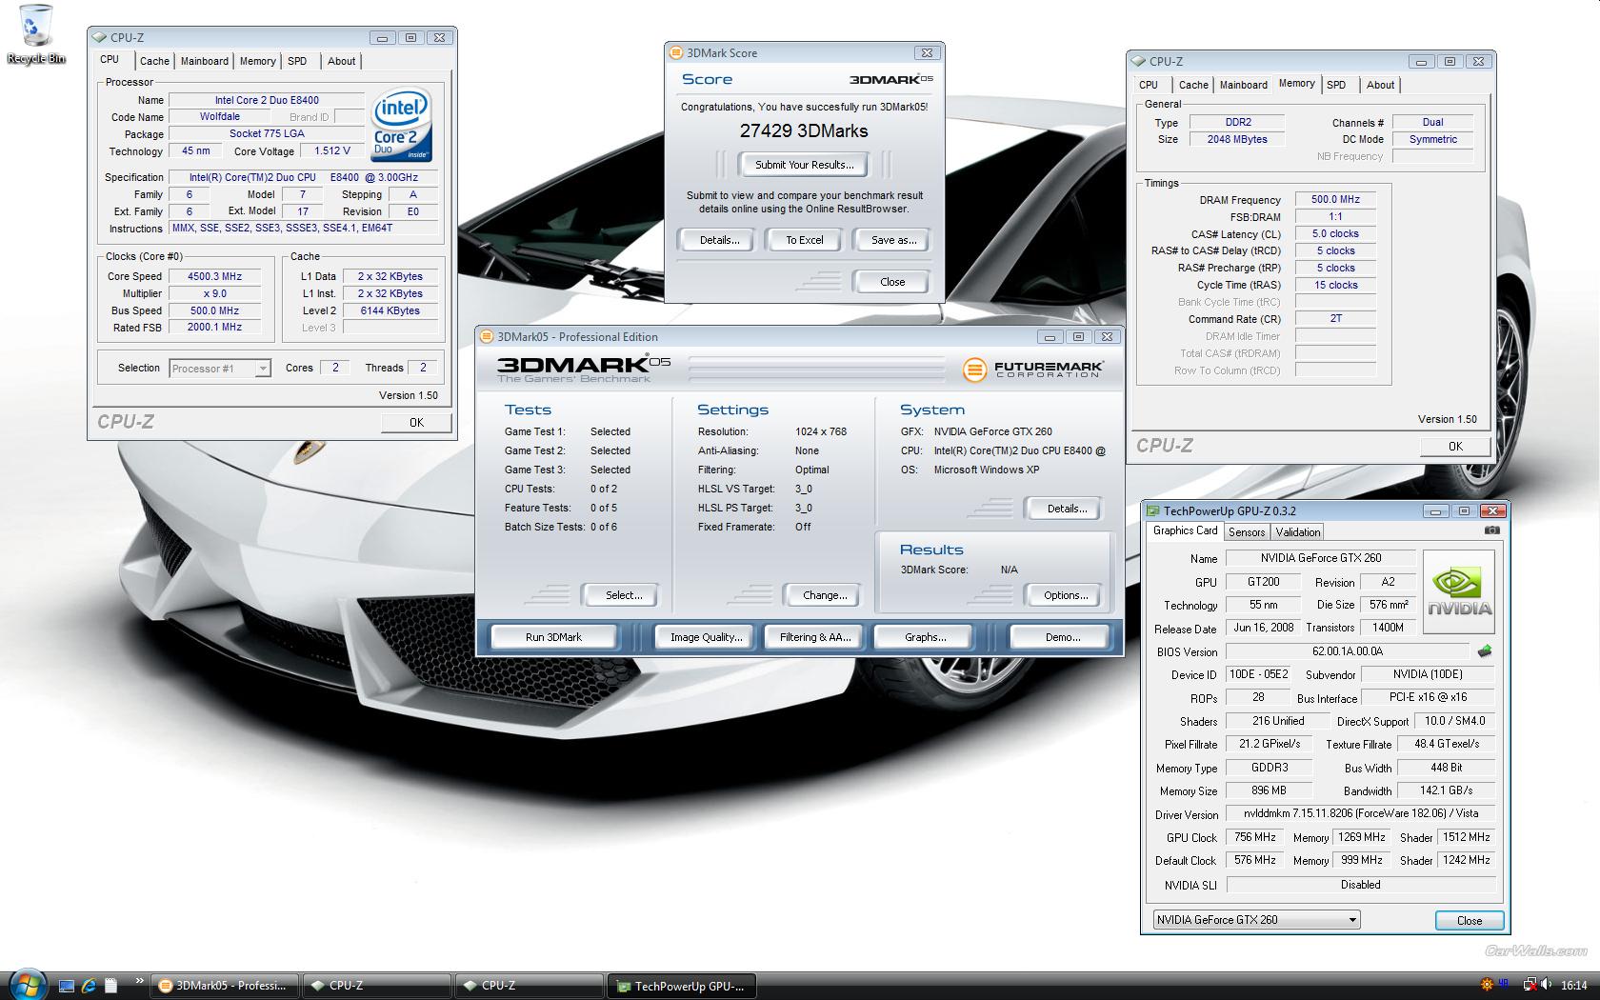Click the notepad quick launch icon
The width and height of the screenshot is (1600, 1000).
pyautogui.click(x=110, y=986)
